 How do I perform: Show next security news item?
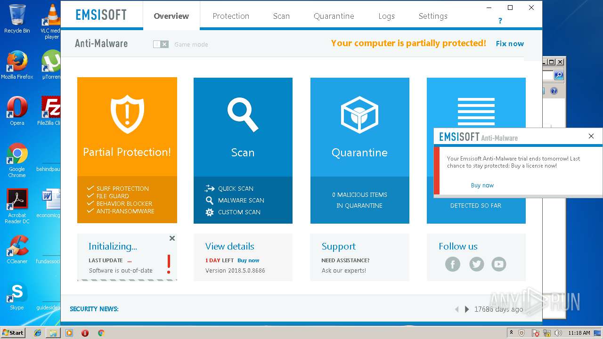tap(467, 309)
